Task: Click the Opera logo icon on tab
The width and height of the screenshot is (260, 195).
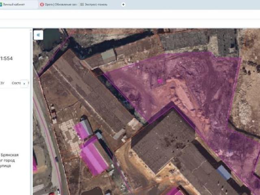Action: 42,4
